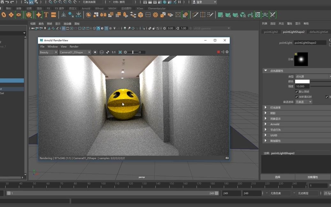
Task: Switch to the pointLight2 tab
Action: (271, 32)
